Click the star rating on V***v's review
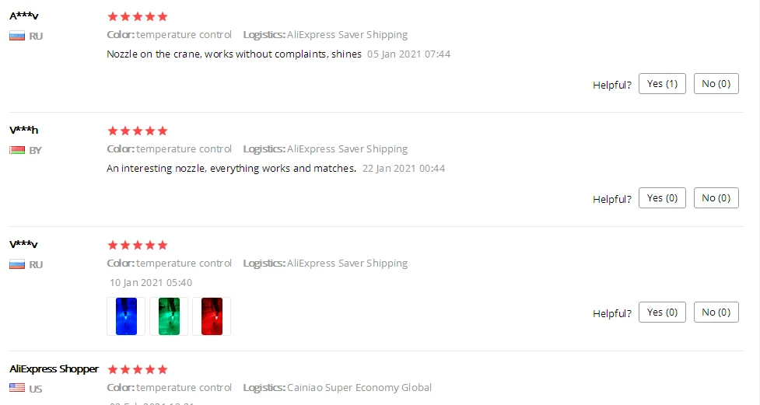760x405 pixels. pos(138,245)
